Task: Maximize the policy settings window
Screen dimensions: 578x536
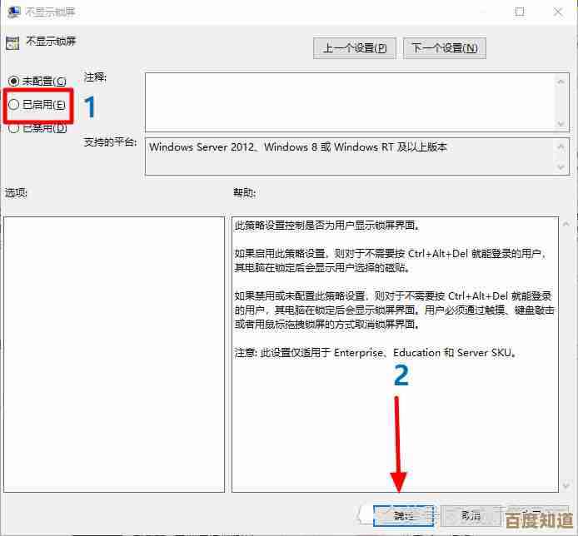Action: [520, 12]
